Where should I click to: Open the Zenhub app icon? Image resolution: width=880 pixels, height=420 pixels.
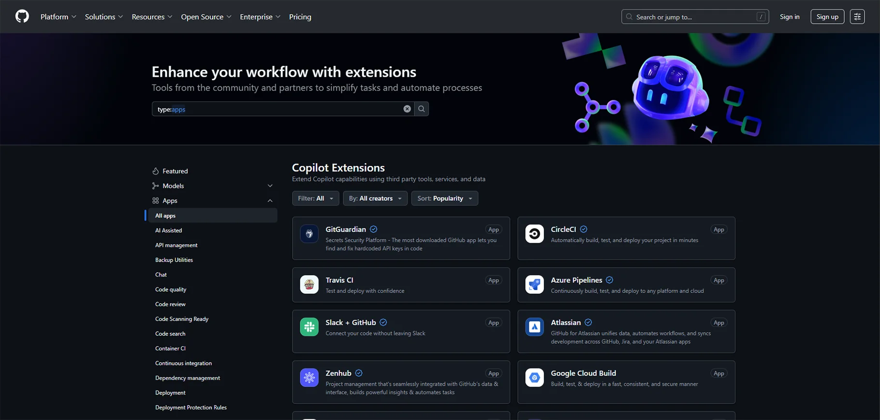[x=309, y=378]
